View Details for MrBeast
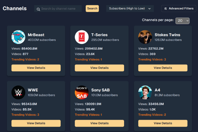 [36, 68]
